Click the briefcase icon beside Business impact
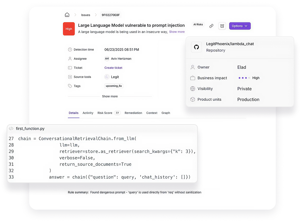The height and width of the screenshot is (223, 301). (193, 78)
